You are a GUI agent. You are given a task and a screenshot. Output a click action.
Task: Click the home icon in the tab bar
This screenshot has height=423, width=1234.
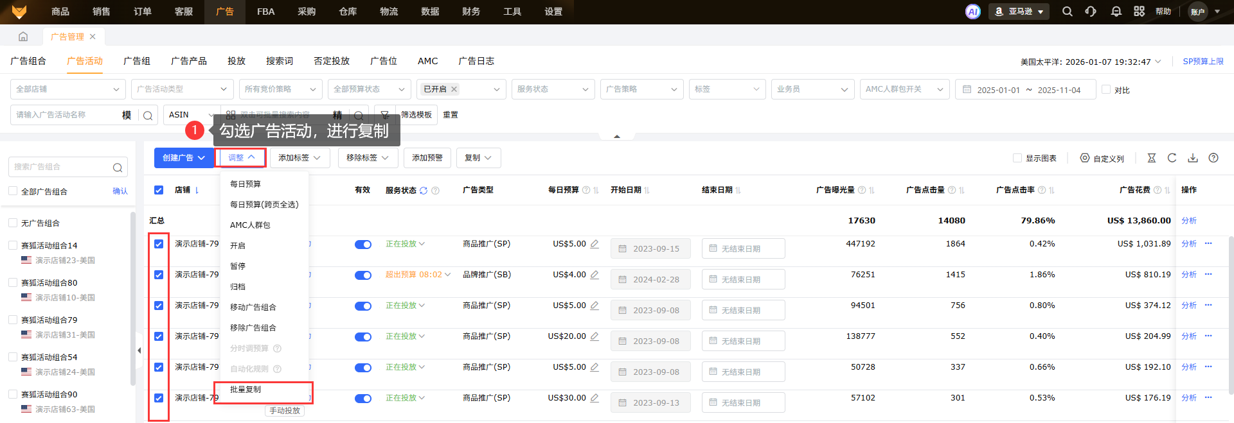point(23,37)
